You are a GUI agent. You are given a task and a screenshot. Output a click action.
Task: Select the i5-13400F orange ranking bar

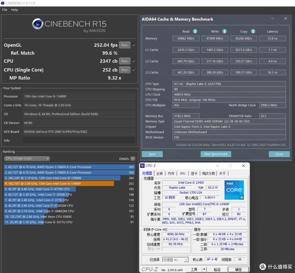(x=59, y=183)
